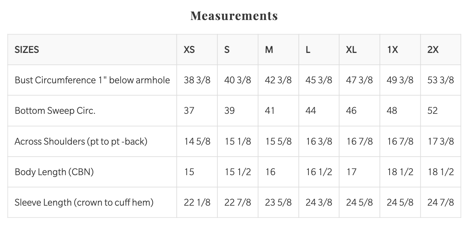468x225 pixels.
Task: Click the bottom sweep value 41
Action: (269, 111)
